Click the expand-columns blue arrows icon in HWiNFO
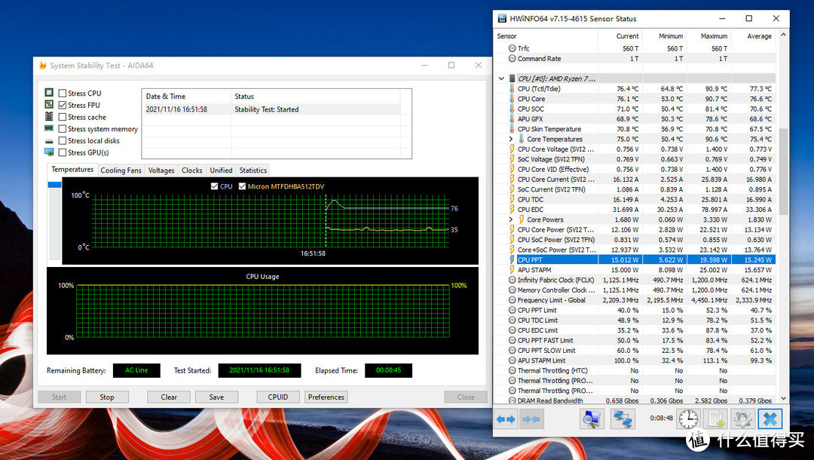 point(506,419)
